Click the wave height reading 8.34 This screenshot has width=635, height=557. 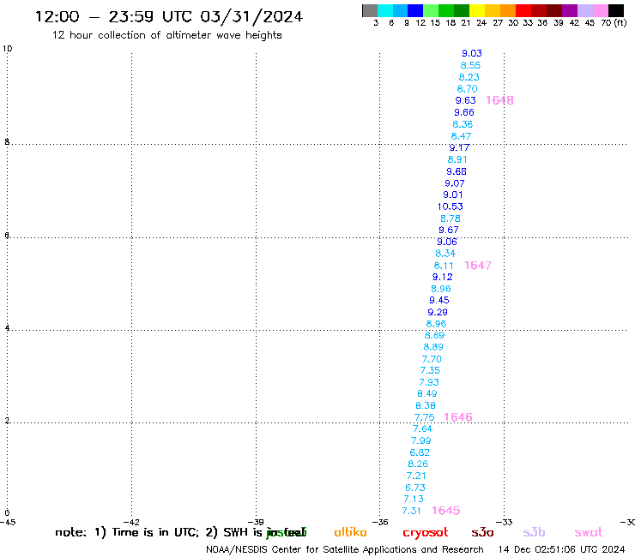[x=445, y=254]
